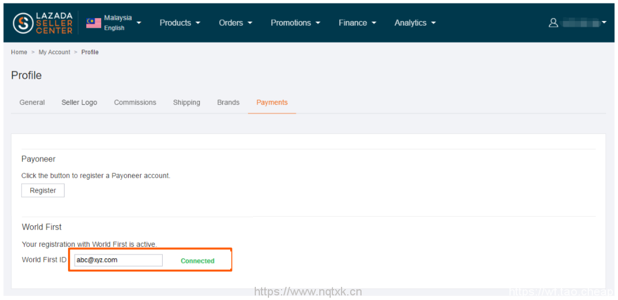
Task: Select the Commissions tab
Action: pyautogui.click(x=135, y=103)
